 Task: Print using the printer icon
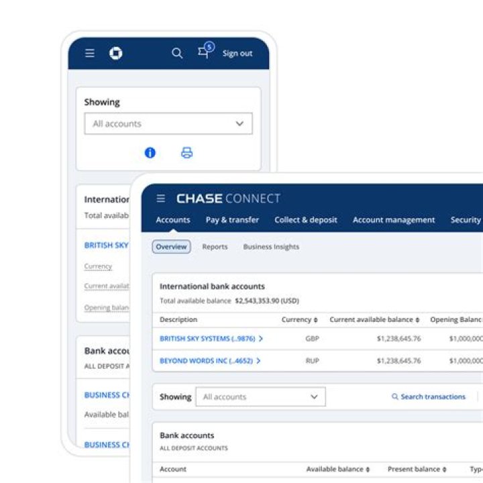pos(186,153)
